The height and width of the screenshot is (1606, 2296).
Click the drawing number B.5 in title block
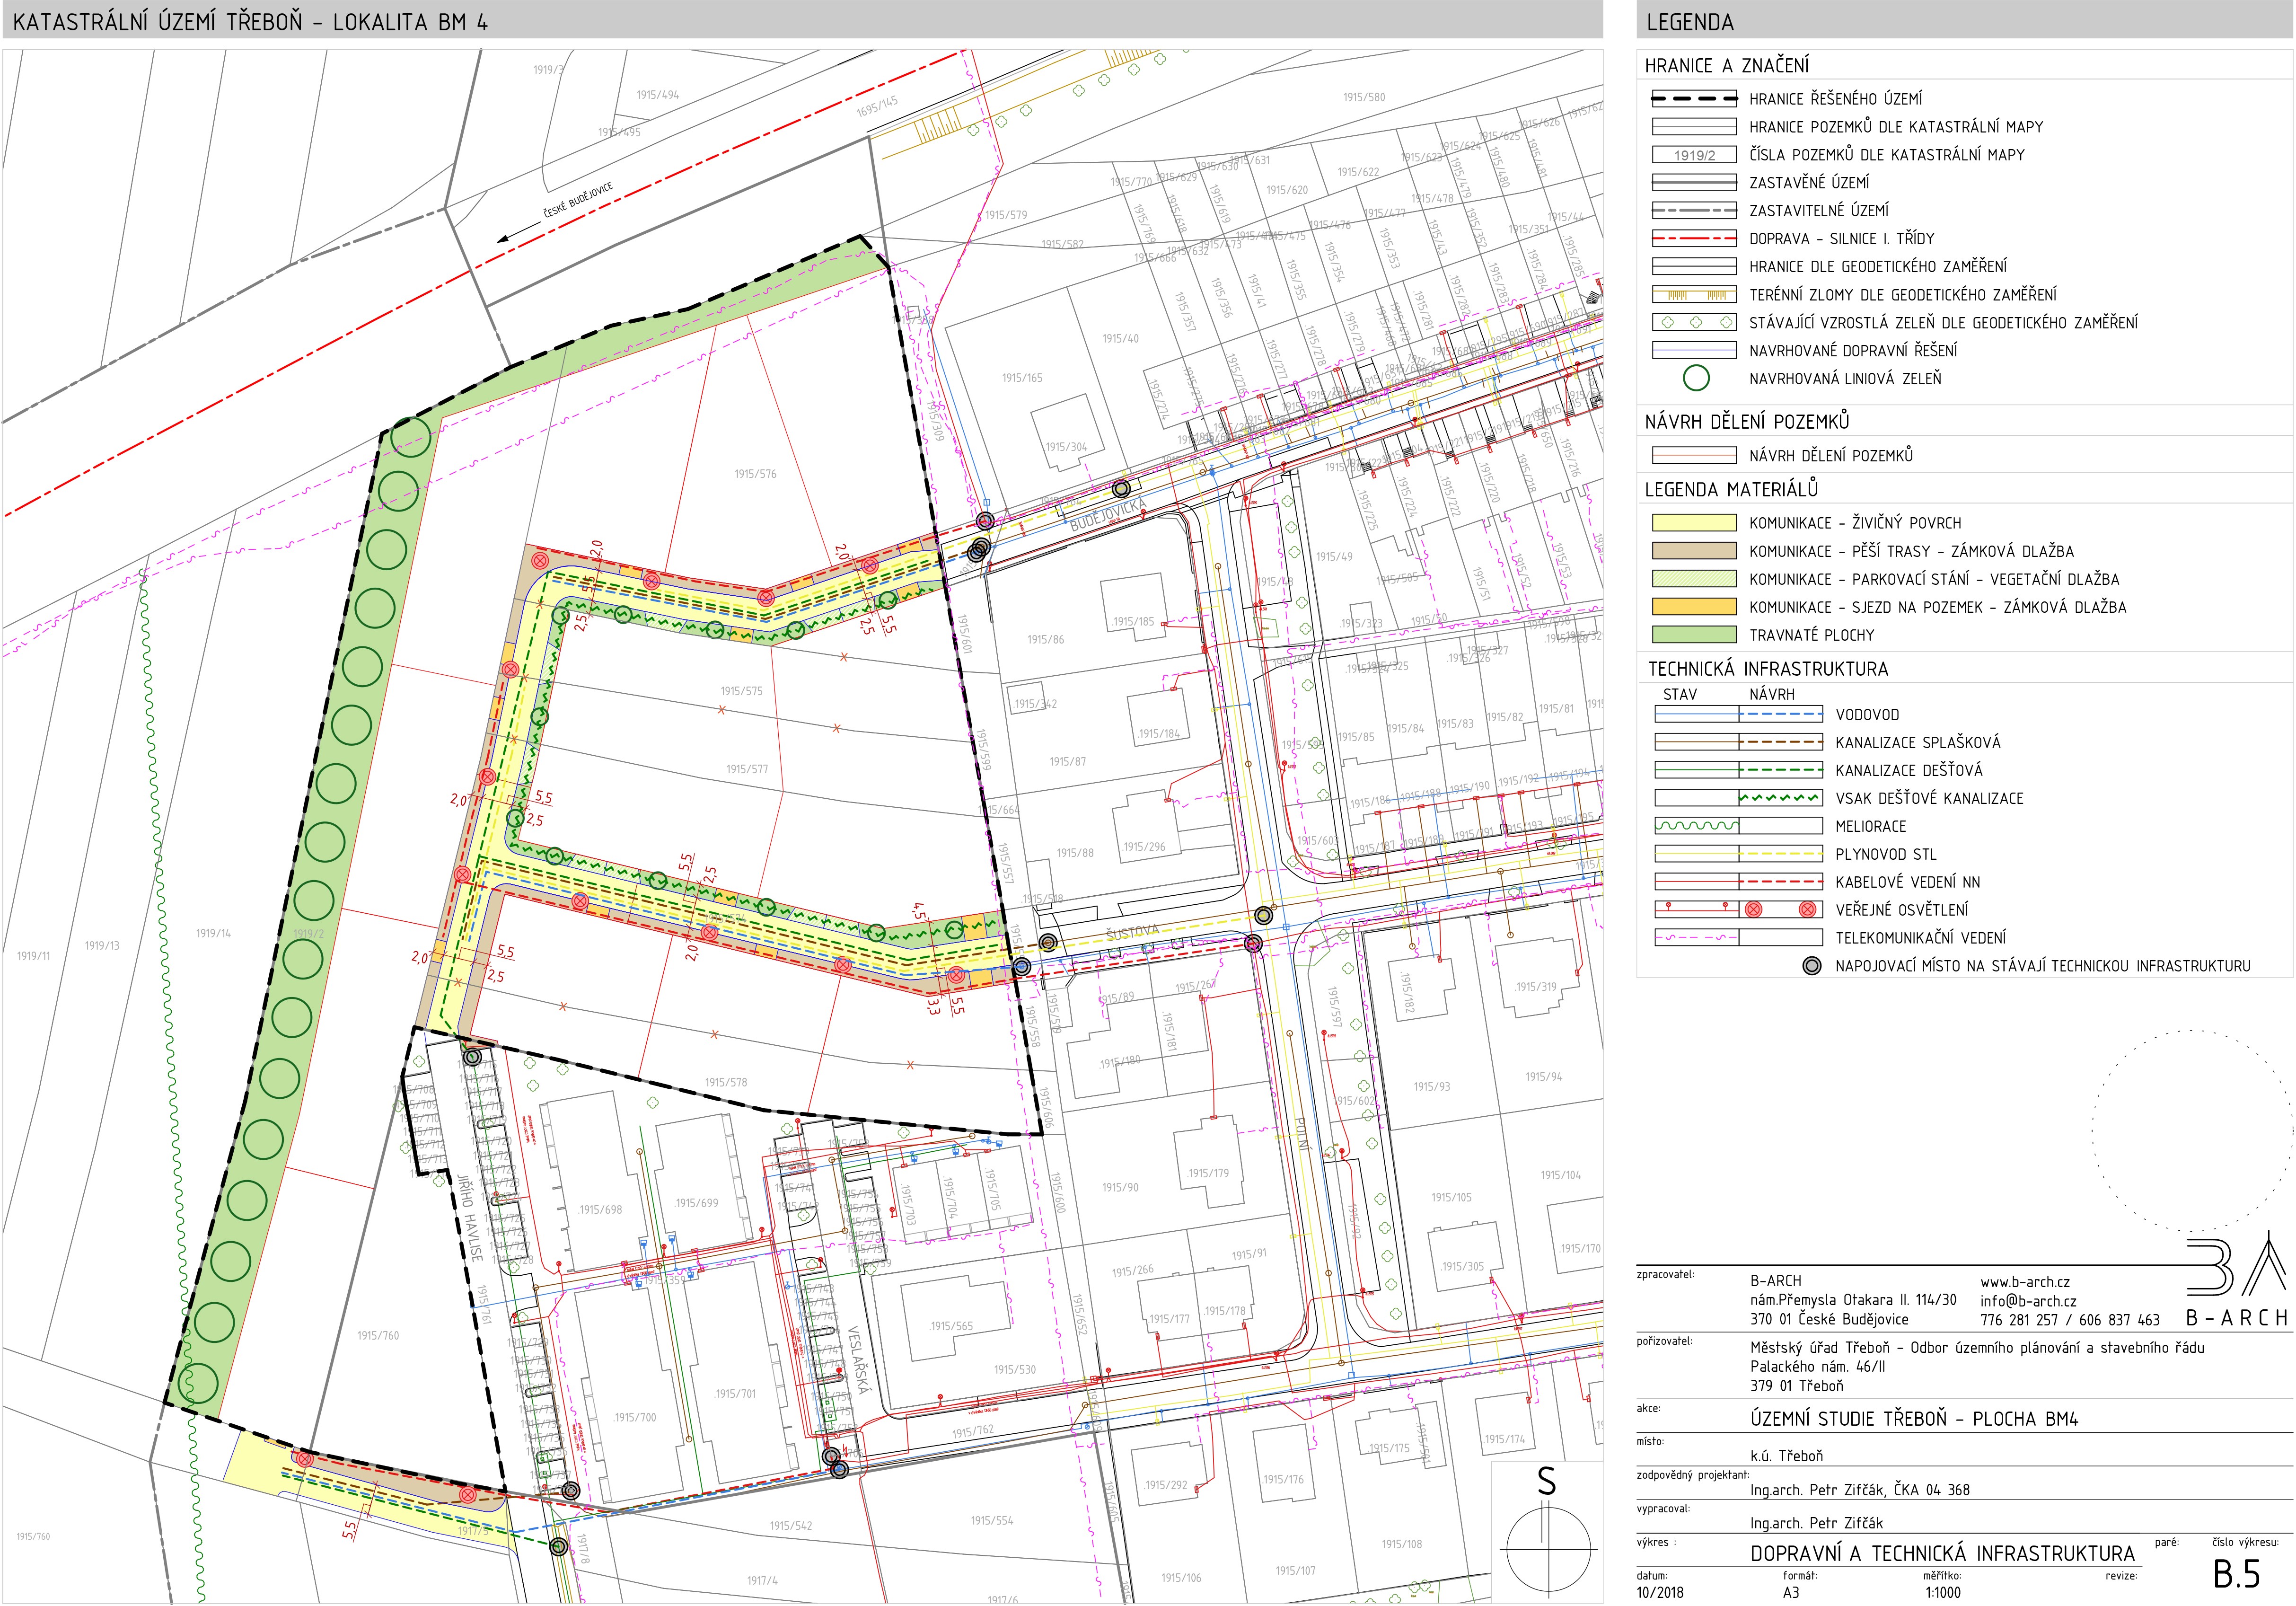[x=2236, y=1575]
